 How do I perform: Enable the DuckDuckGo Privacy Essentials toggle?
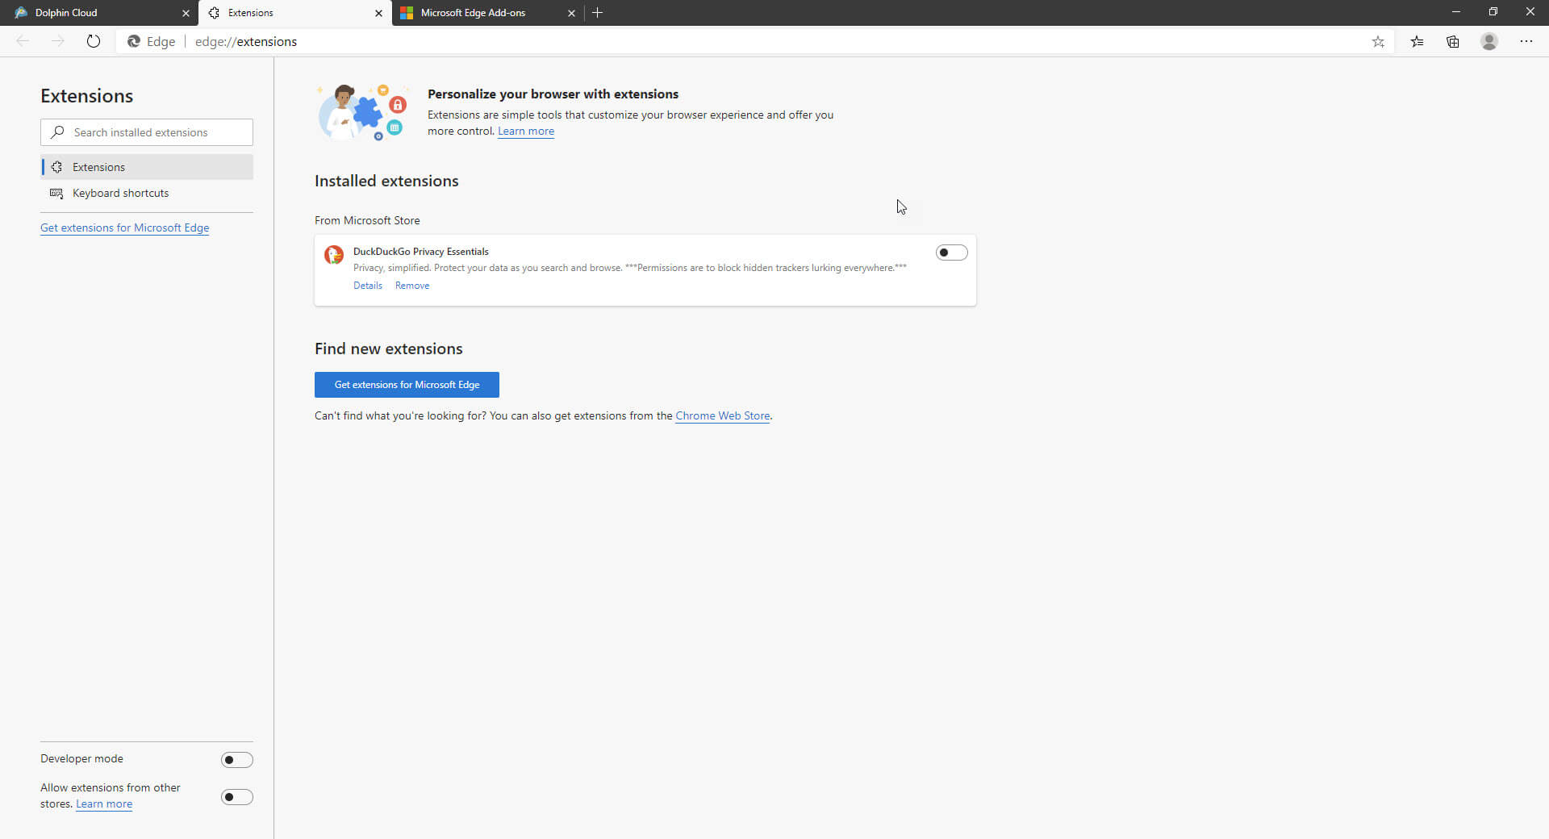(951, 253)
